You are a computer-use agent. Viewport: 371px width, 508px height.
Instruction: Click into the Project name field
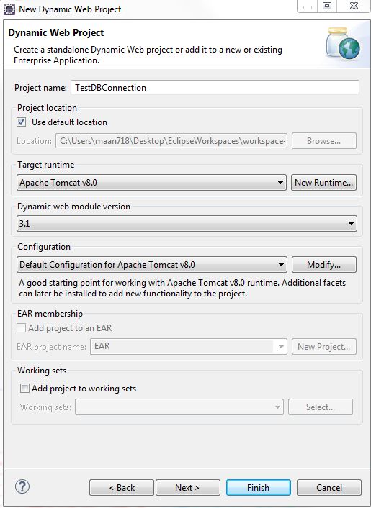[x=215, y=88]
